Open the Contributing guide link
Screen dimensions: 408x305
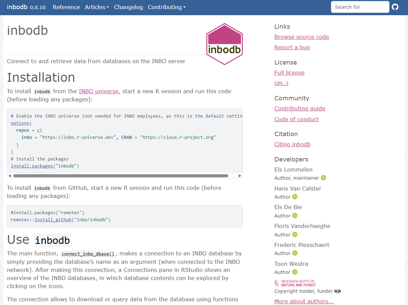pyautogui.click(x=300, y=108)
